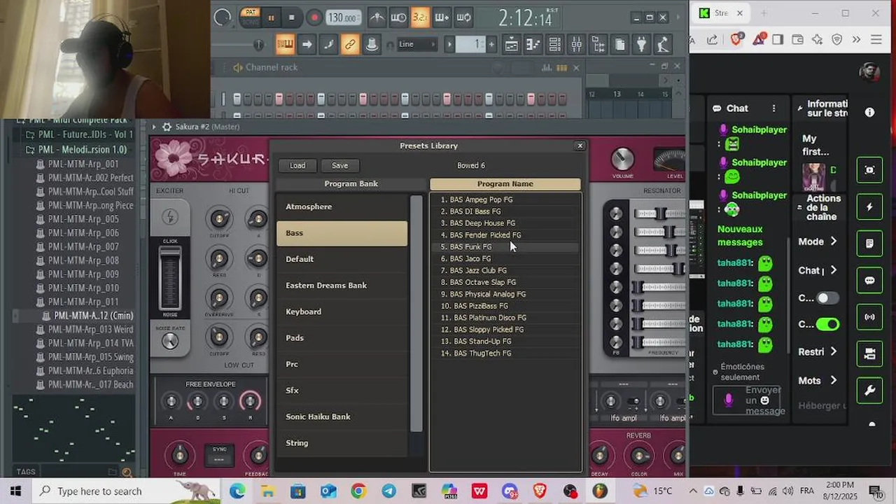This screenshot has height=504, width=896.
Task: Select the String program bank
Action: [x=342, y=442]
